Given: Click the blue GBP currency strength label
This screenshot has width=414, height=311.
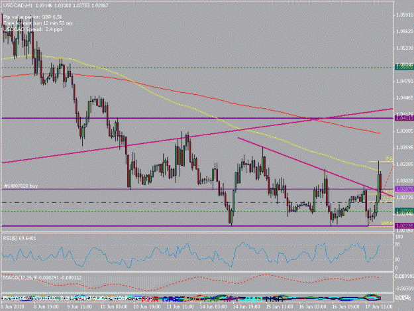Looking at the screenshot, I should tap(171, 299).
